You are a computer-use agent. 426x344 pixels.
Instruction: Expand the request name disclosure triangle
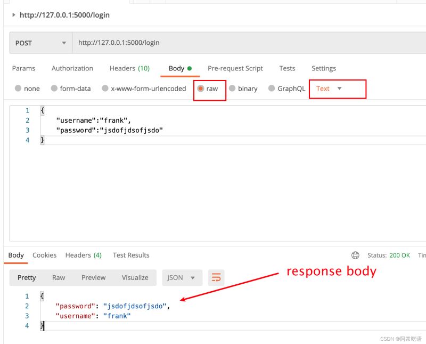tap(13, 15)
